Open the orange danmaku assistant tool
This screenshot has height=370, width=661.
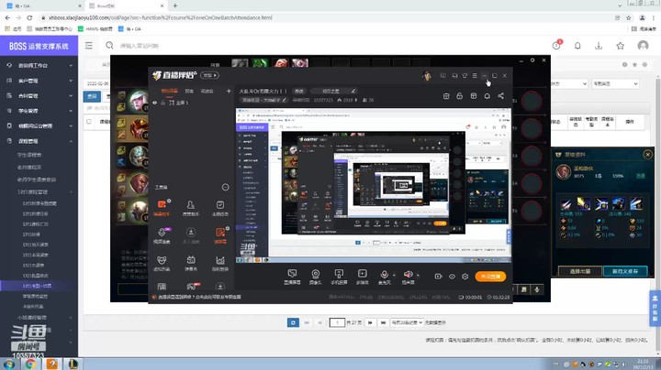tap(162, 208)
